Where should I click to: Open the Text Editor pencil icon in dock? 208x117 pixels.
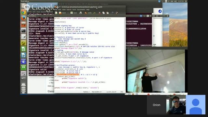(23, 37)
